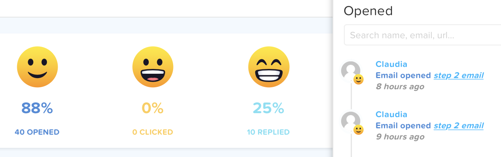Open step 2 email link, 8 hours ago
This screenshot has width=501, height=157.
tap(459, 75)
